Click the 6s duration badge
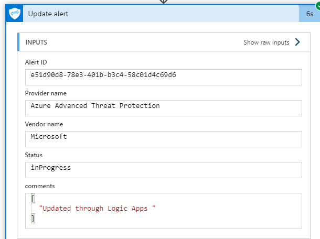The height and width of the screenshot is (239, 320). 310,14
